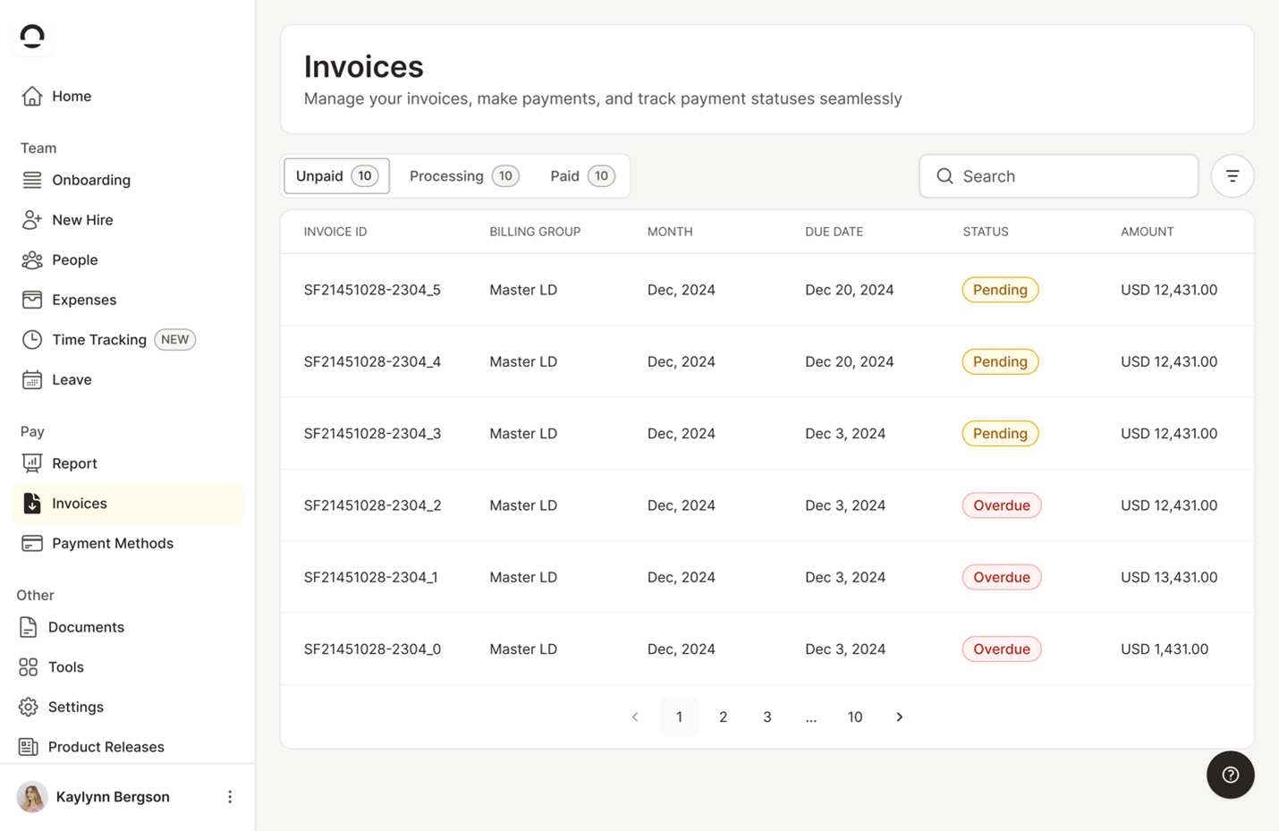Open invoice SF21451028-2304_3

pyautogui.click(x=372, y=434)
